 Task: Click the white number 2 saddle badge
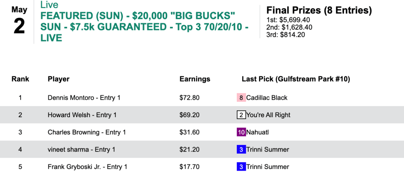(241, 115)
